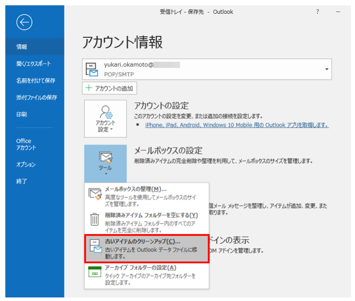Choose メールボックスの整理(M)... menu entry
Viewport: 355px width, 301px height.
click(147, 196)
